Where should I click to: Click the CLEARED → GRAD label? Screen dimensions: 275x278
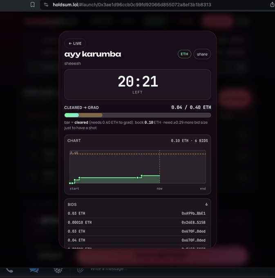(x=81, y=108)
